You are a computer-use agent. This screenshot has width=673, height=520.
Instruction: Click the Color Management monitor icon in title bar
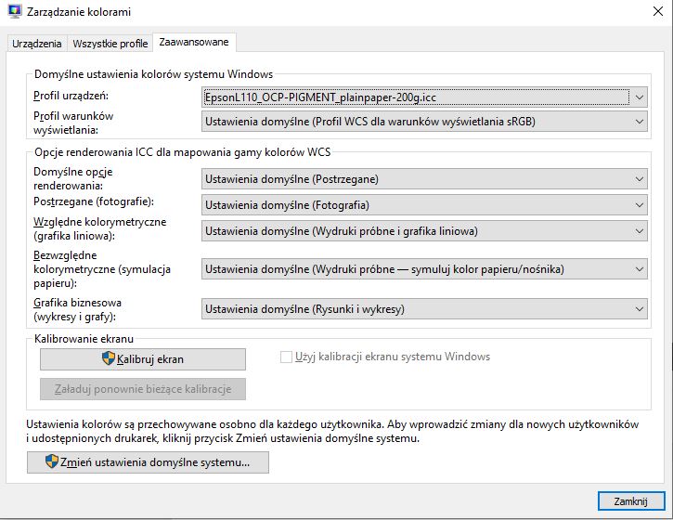[15, 11]
